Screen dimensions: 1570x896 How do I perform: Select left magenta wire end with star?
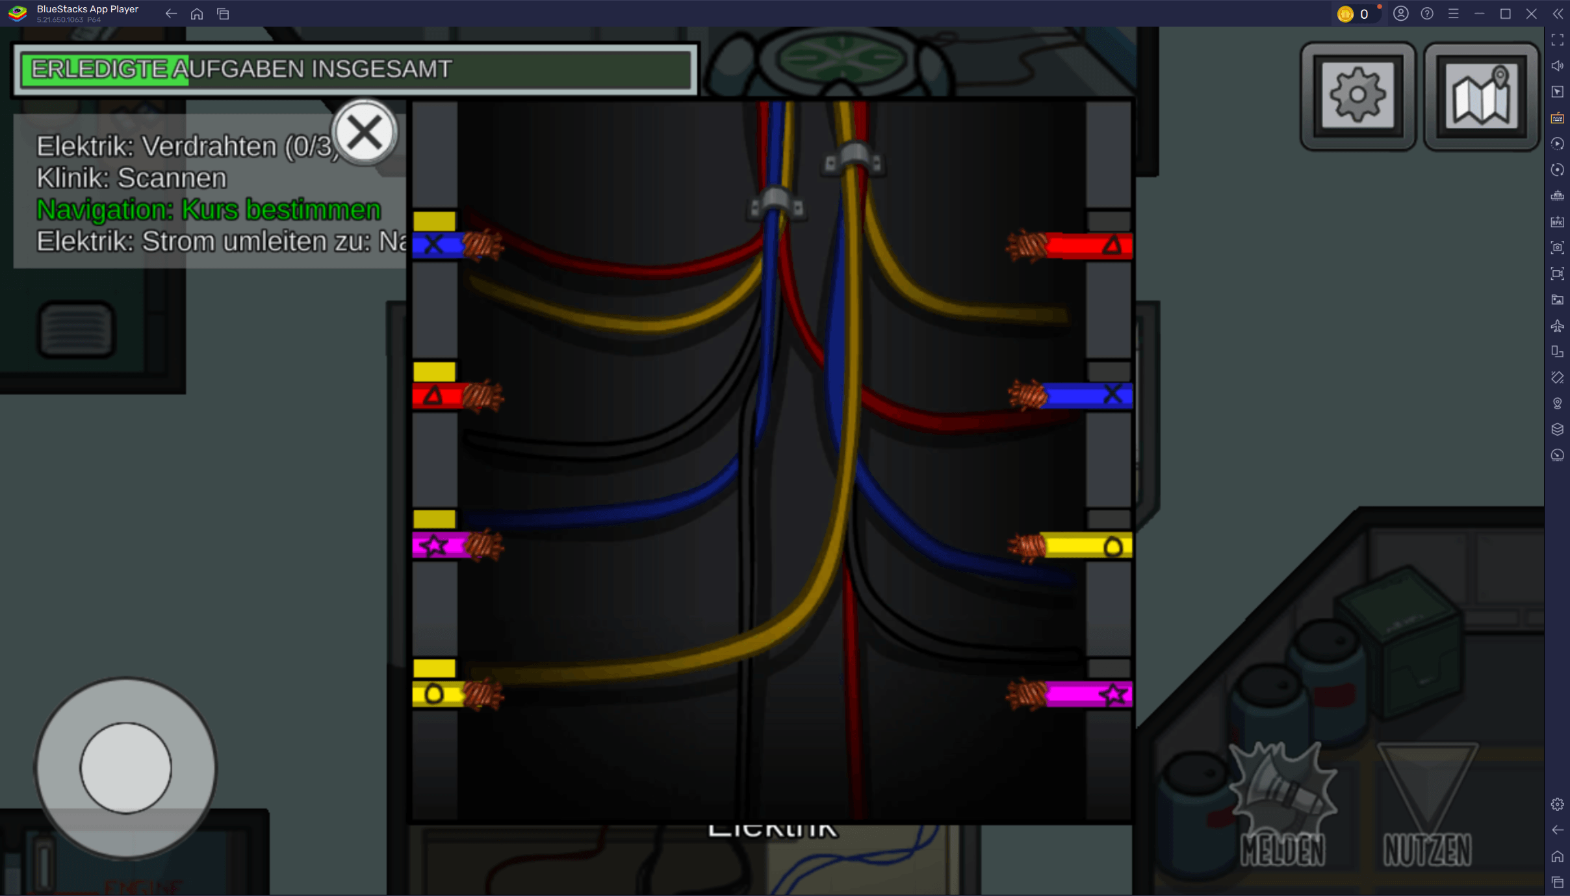tap(457, 545)
